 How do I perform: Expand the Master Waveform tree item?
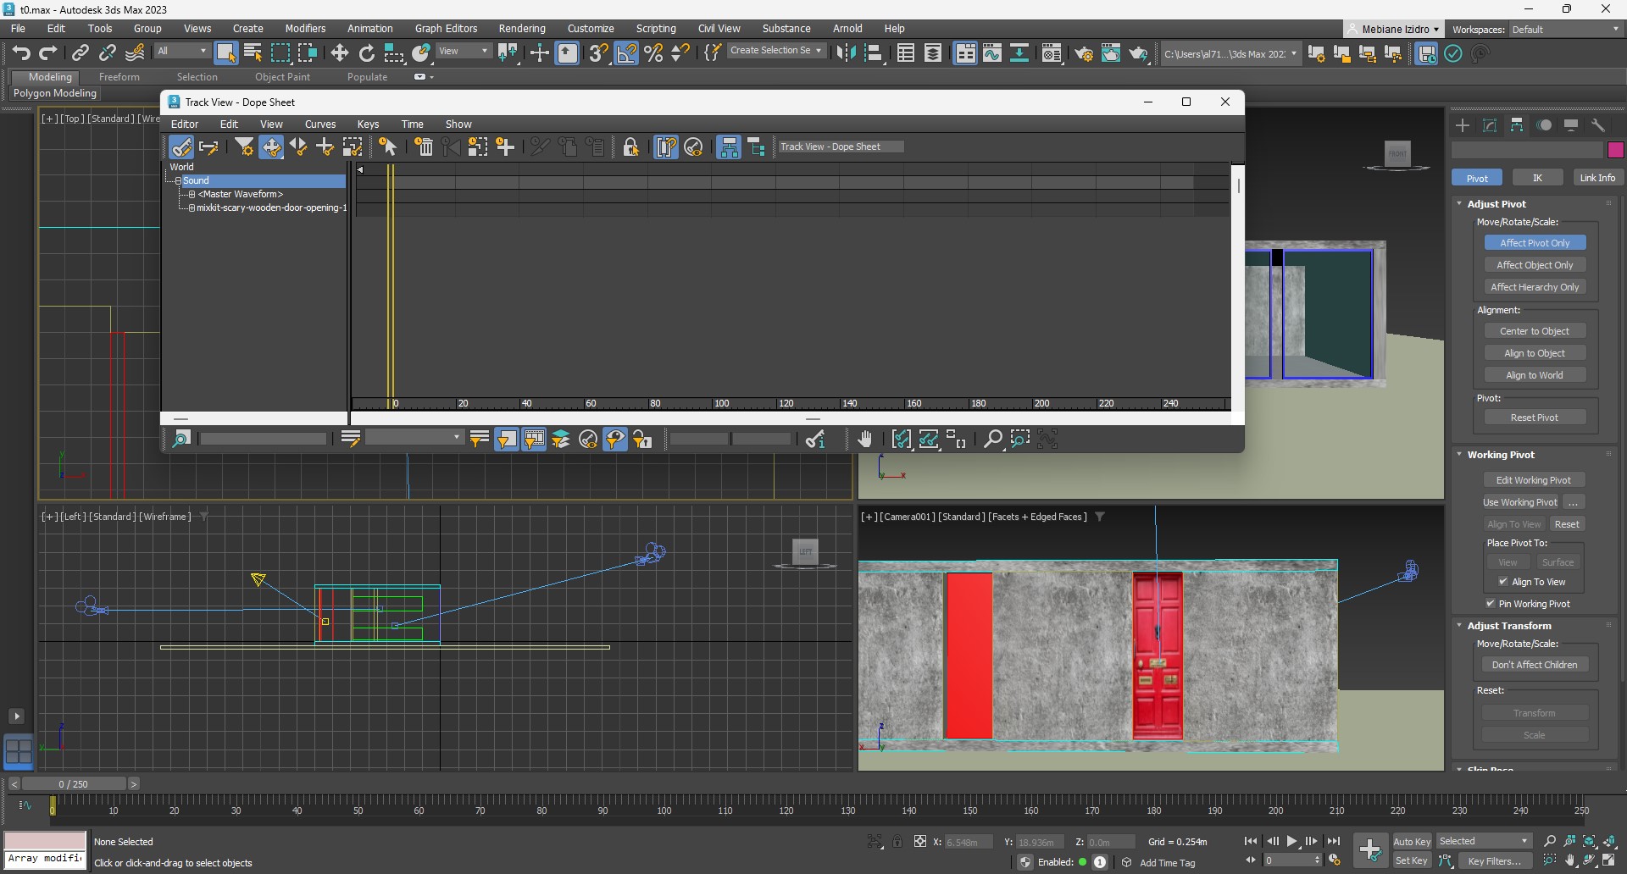click(192, 194)
